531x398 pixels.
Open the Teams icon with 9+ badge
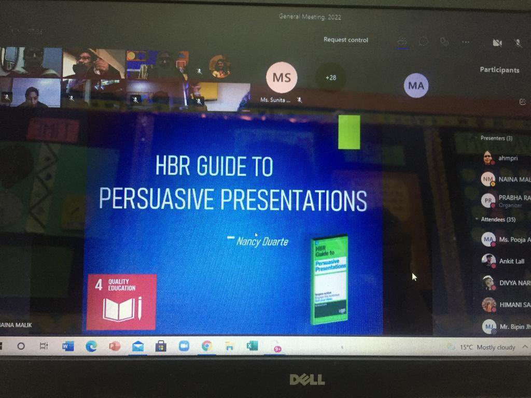(277, 347)
